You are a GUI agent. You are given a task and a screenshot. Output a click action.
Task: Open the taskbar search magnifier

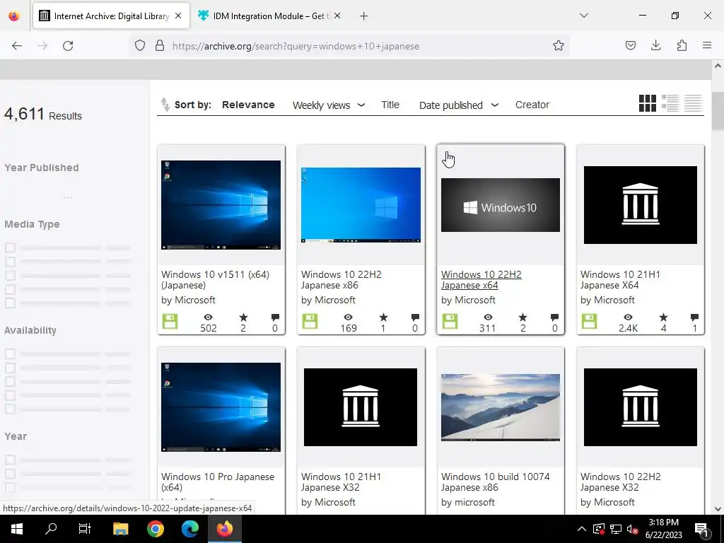point(51,529)
